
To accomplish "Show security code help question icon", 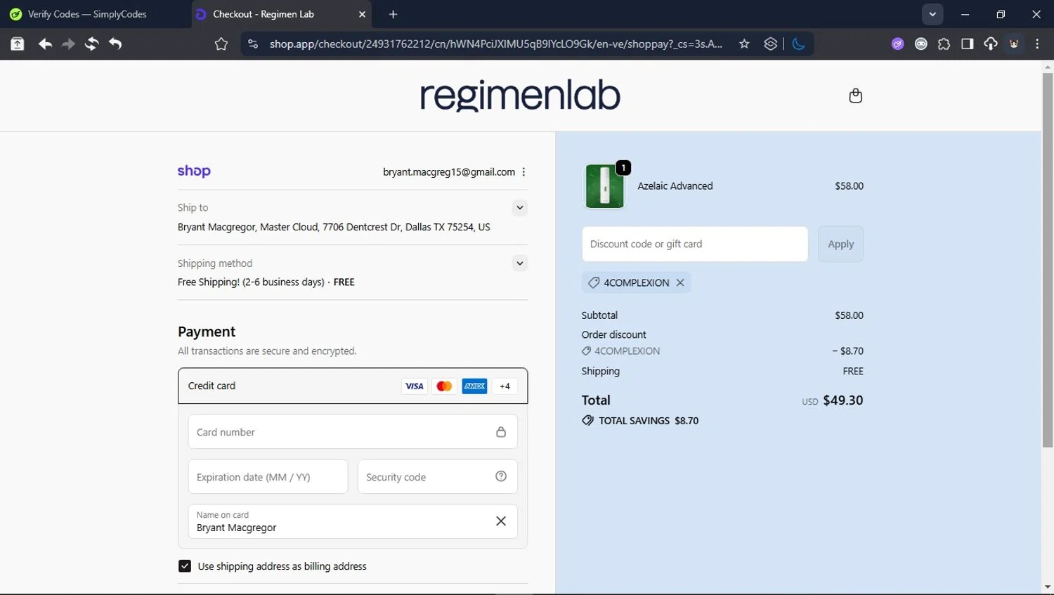I will (501, 476).
